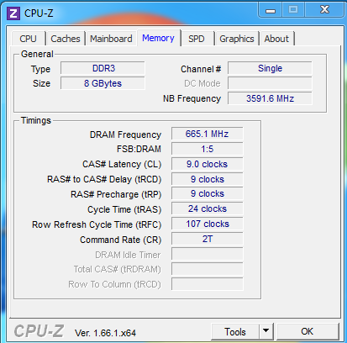Click the Row Refresh value 107 clocks
Viewport: 347px width, 343px height.
(x=208, y=224)
